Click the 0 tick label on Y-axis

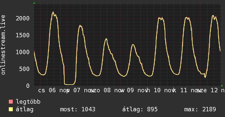[x=28, y=86]
